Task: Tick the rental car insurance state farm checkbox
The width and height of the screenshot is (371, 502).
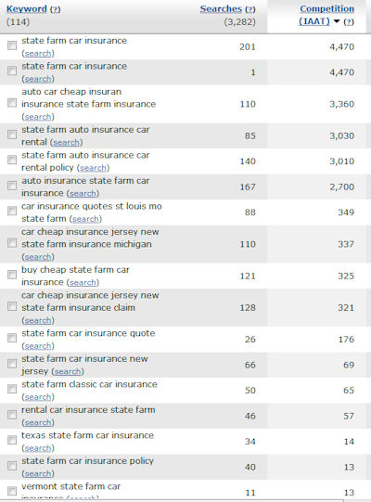Action: click(12, 415)
